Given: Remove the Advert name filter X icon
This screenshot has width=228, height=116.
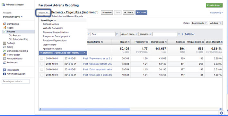Looking at the screenshot, I should [179, 34].
